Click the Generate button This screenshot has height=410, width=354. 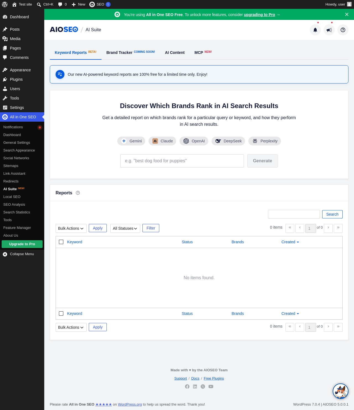click(x=262, y=161)
